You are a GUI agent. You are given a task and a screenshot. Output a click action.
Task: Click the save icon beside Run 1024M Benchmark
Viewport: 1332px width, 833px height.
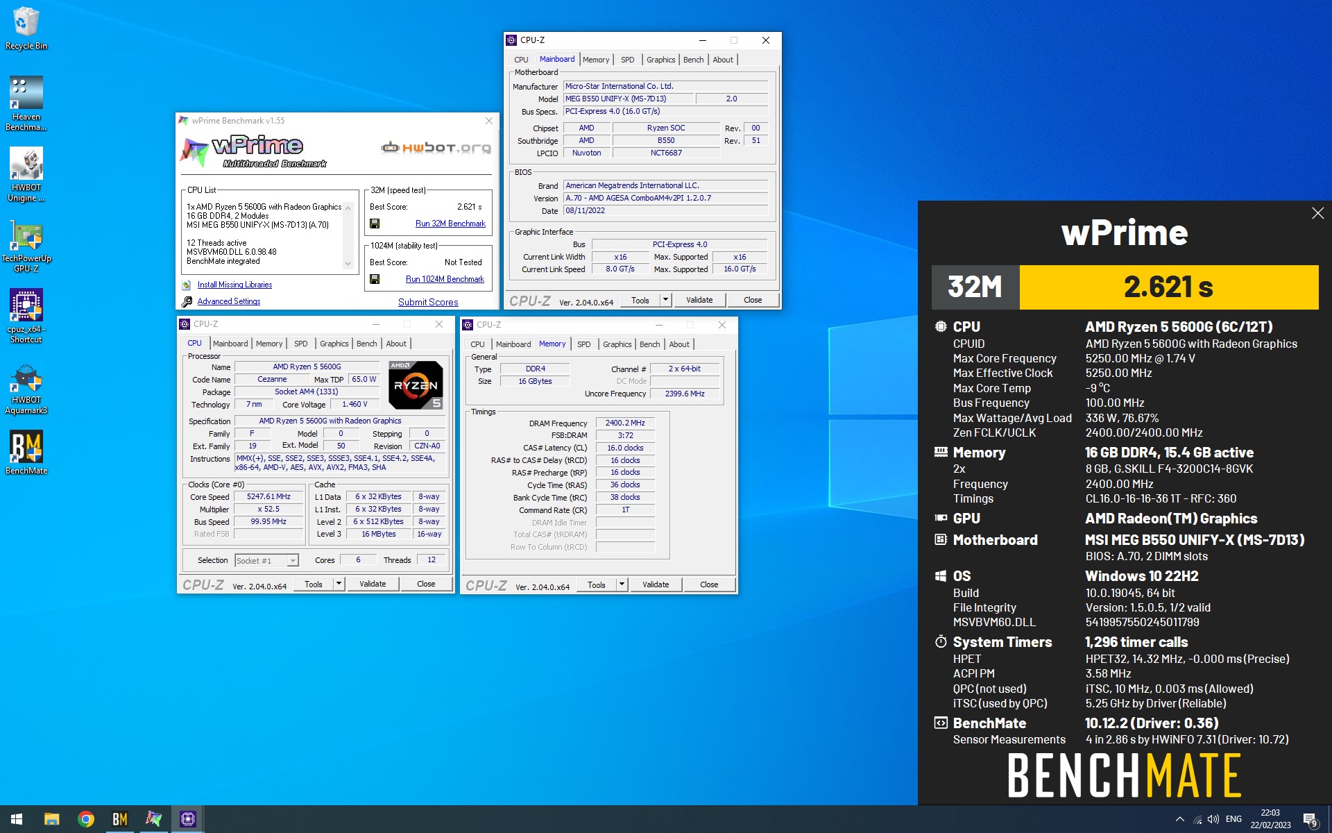[x=375, y=279]
